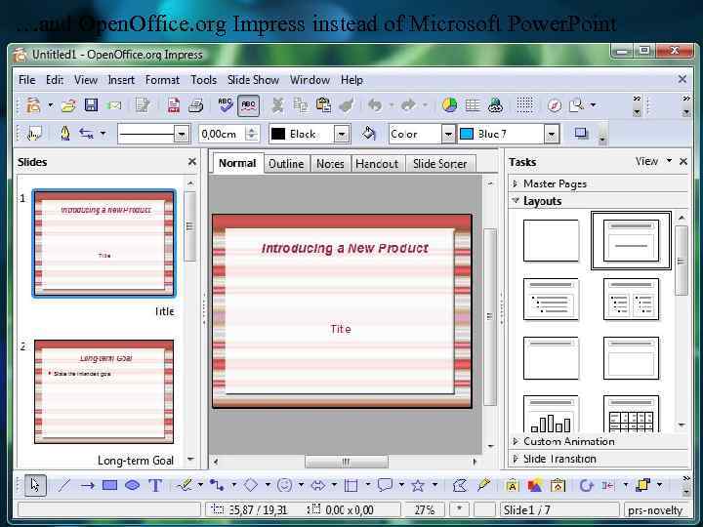Click the Stars shape tool
Viewport: 703px width, 527px height.
click(x=418, y=485)
